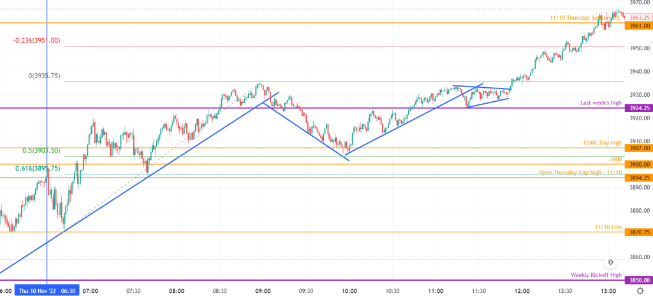This screenshot has height=296, width=653.
Task: Click the 12:00 time axis label
Action: (x=522, y=290)
